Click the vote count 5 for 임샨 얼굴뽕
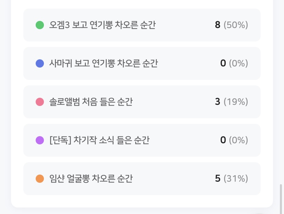This screenshot has height=214, width=284. [x=217, y=179]
